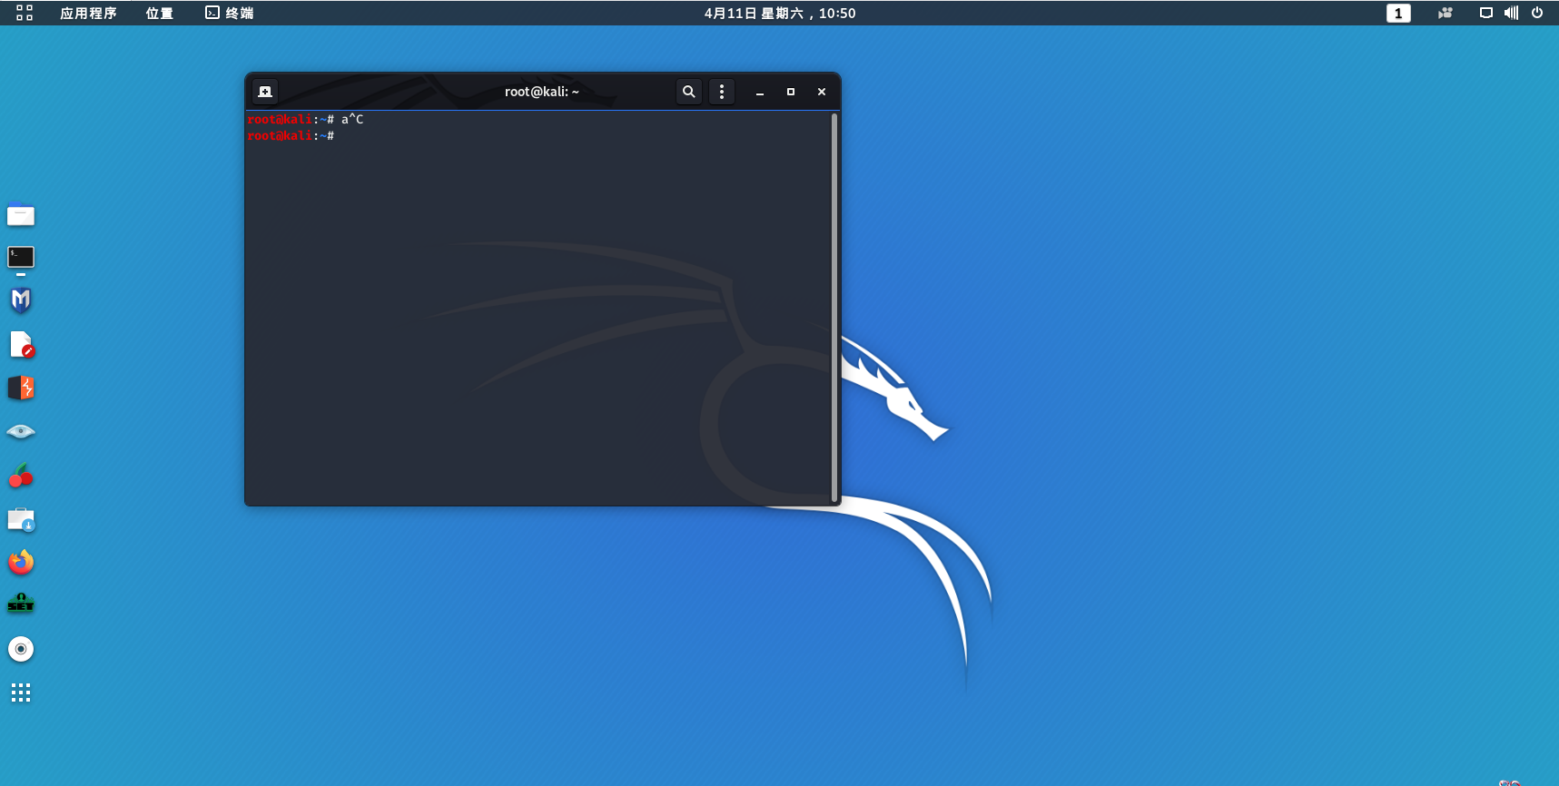
Task: Open the Activities overview grid icon
Action: pyautogui.click(x=25, y=13)
